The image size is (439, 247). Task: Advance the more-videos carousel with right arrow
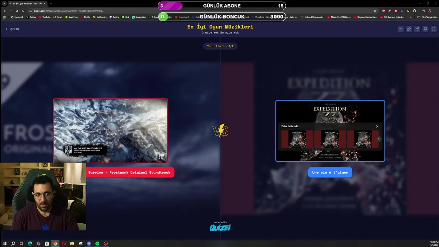point(379,139)
